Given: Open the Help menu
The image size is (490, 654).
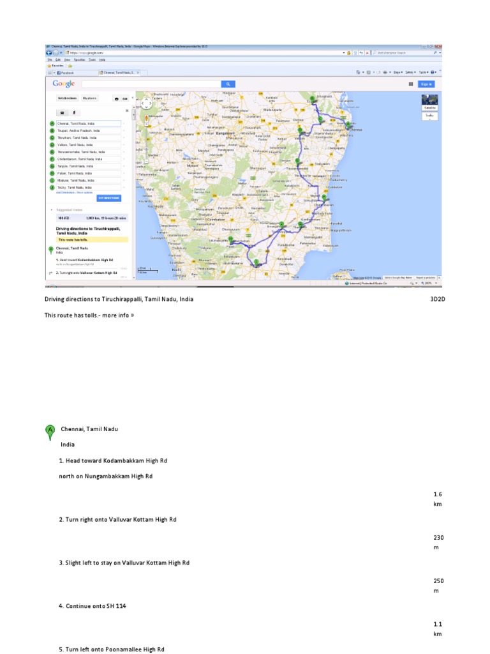Looking at the screenshot, I should tap(102, 59).
